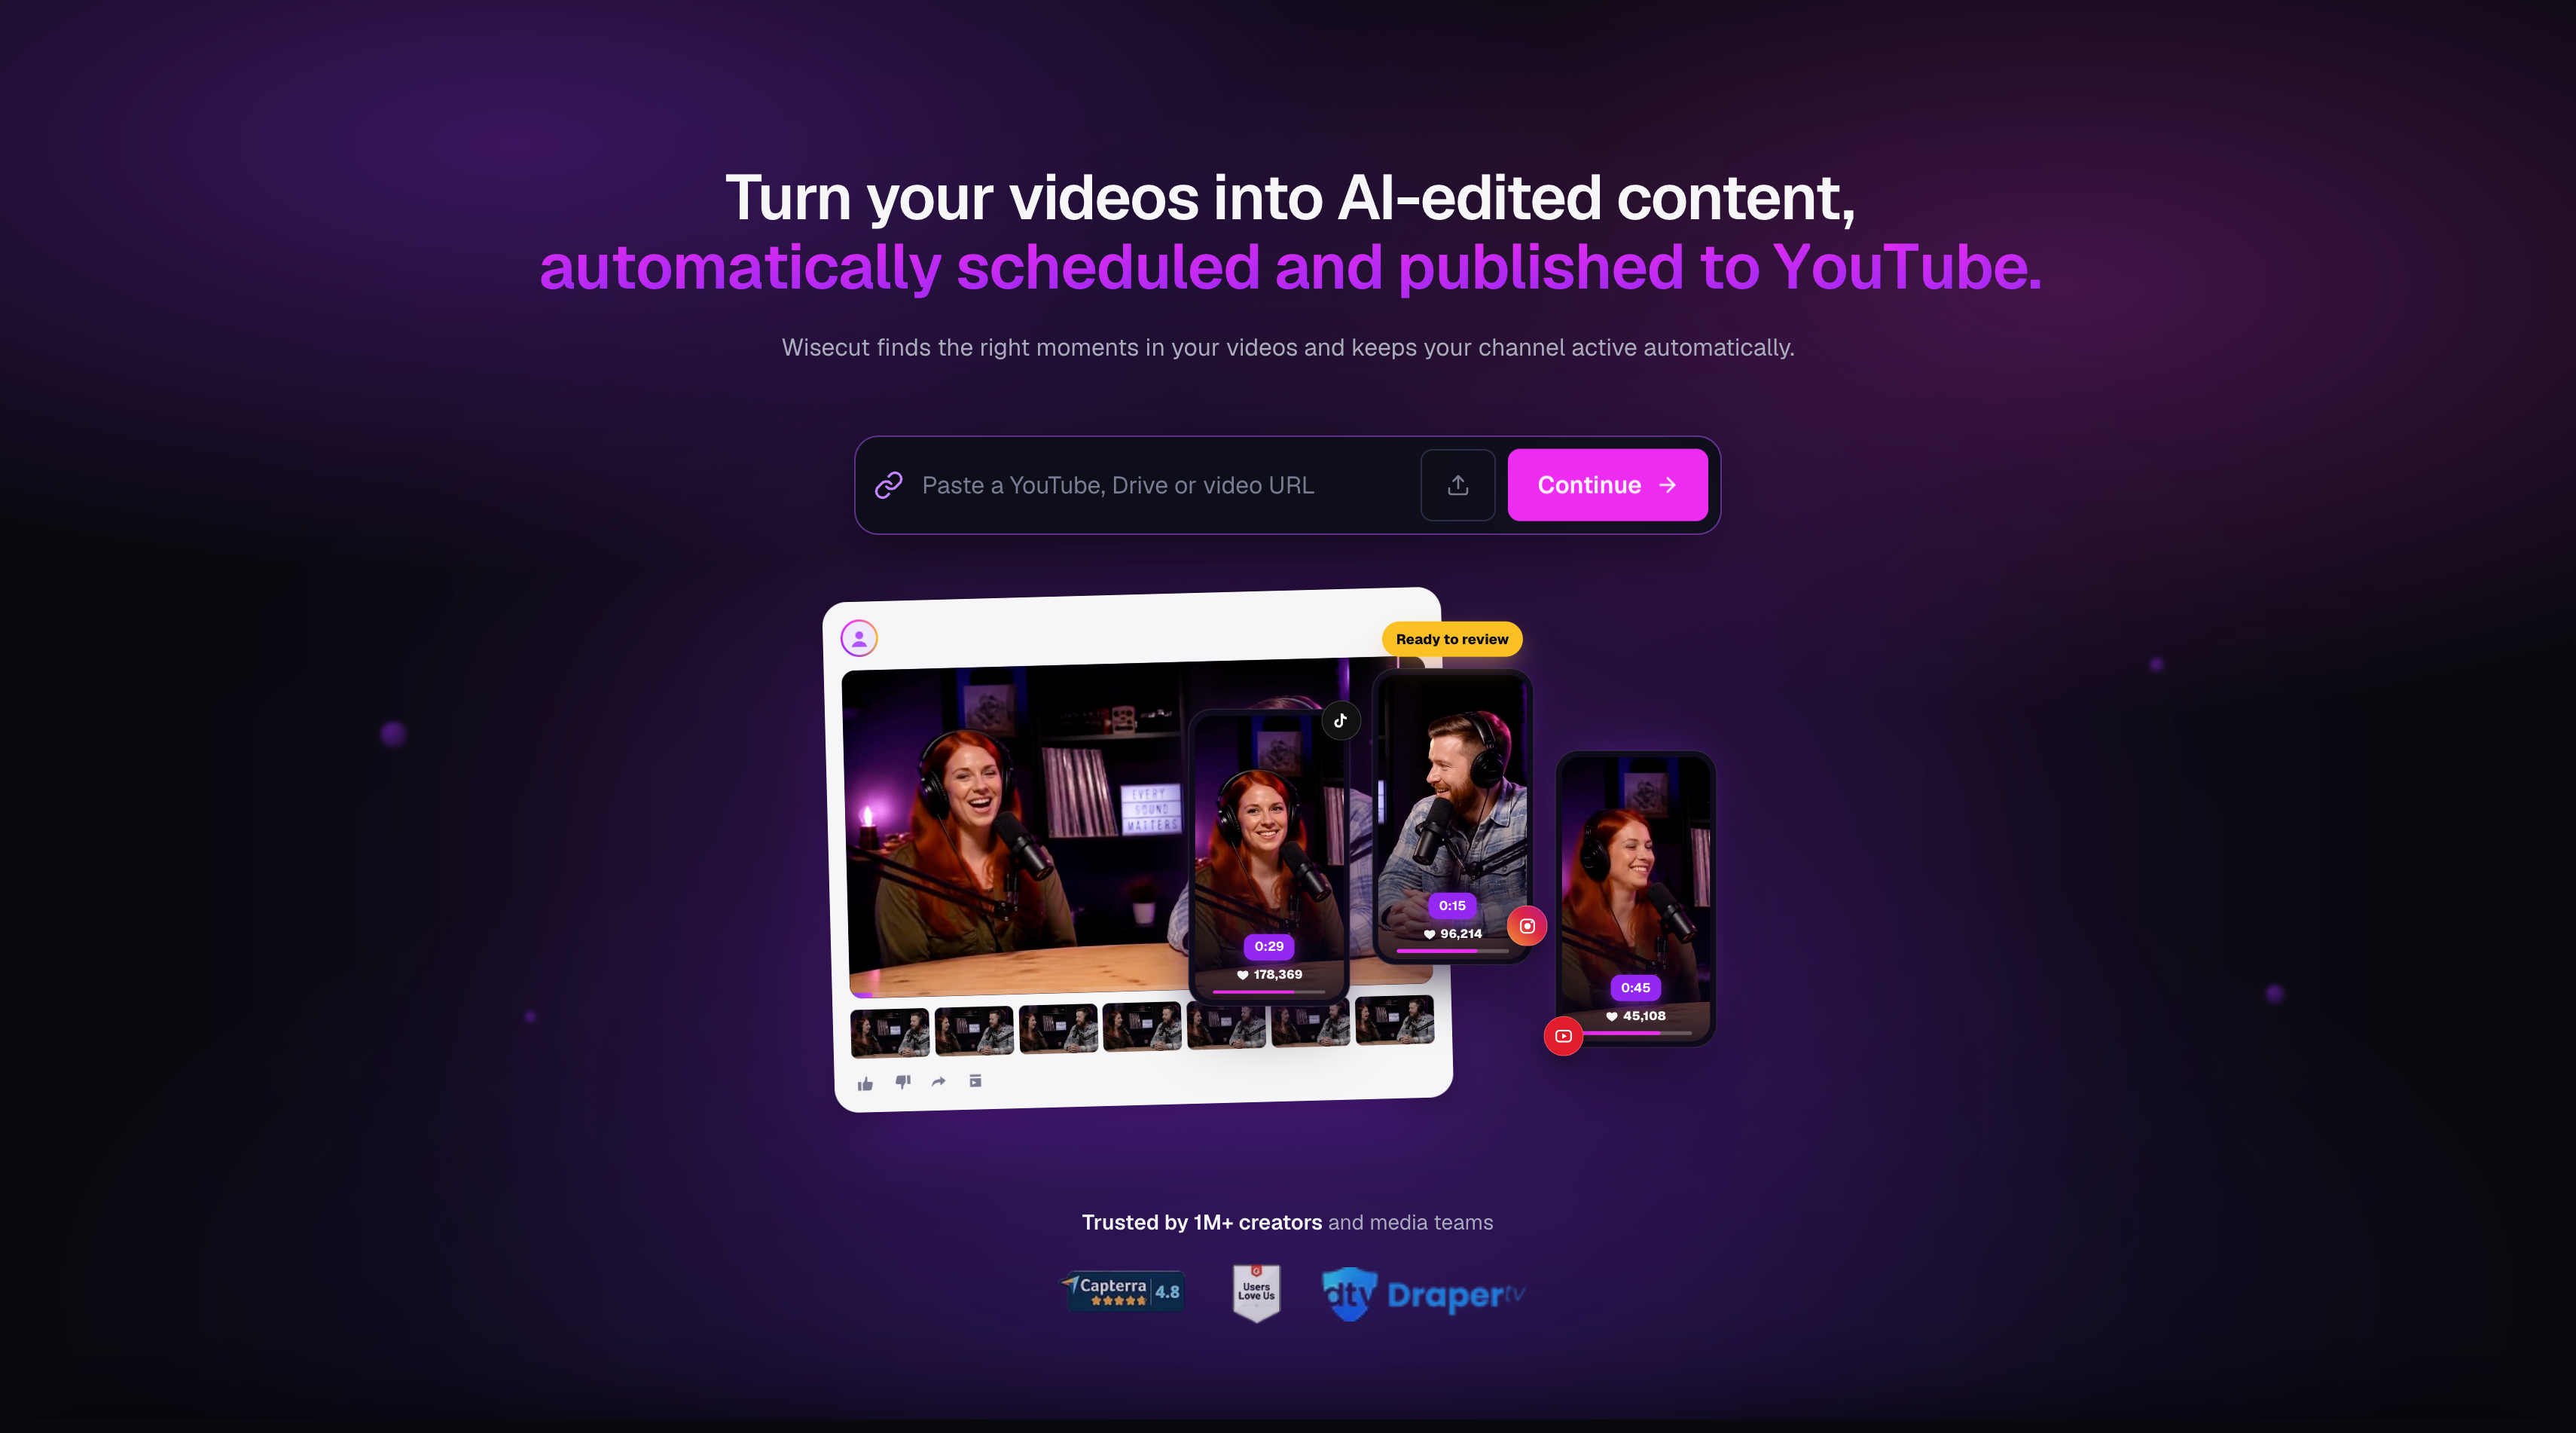Open the Capterra 4.8 rating badge
The height and width of the screenshot is (1433, 2576).
click(x=1123, y=1291)
